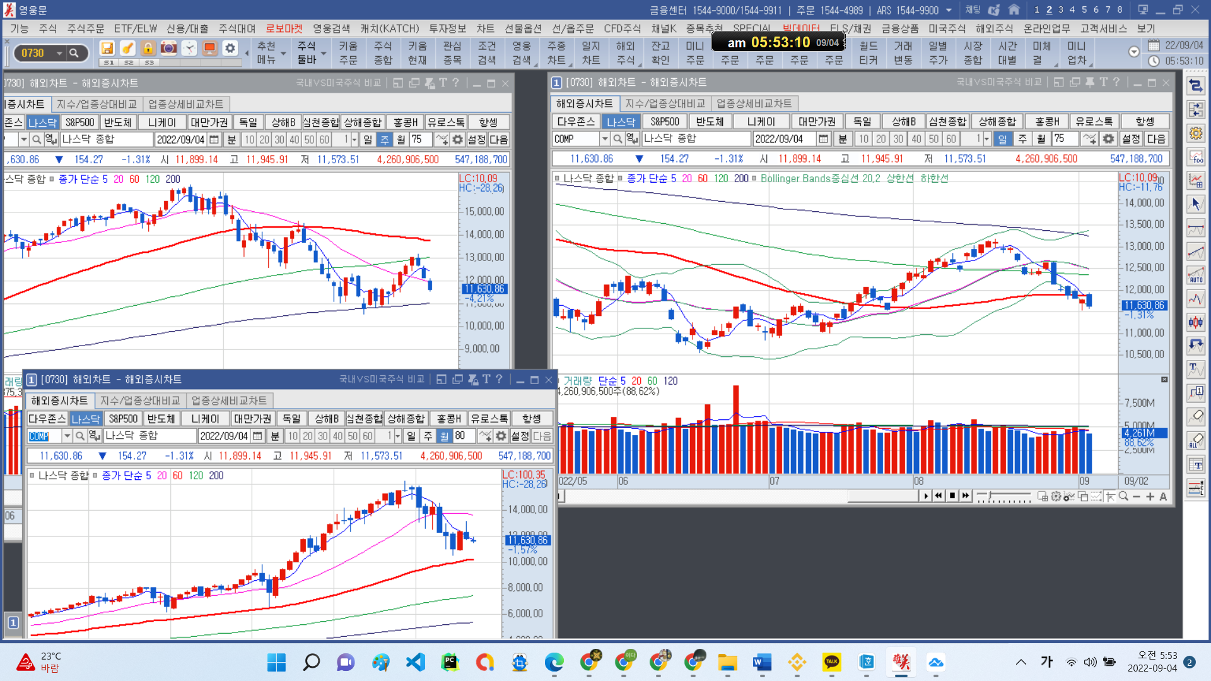This screenshot has width=1211, height=681.
Task: Click the text box T tool in right sidebar
Action: [x=1196, y=464]
